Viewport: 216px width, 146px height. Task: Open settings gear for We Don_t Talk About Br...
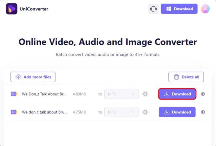click(x=145, y=94)
